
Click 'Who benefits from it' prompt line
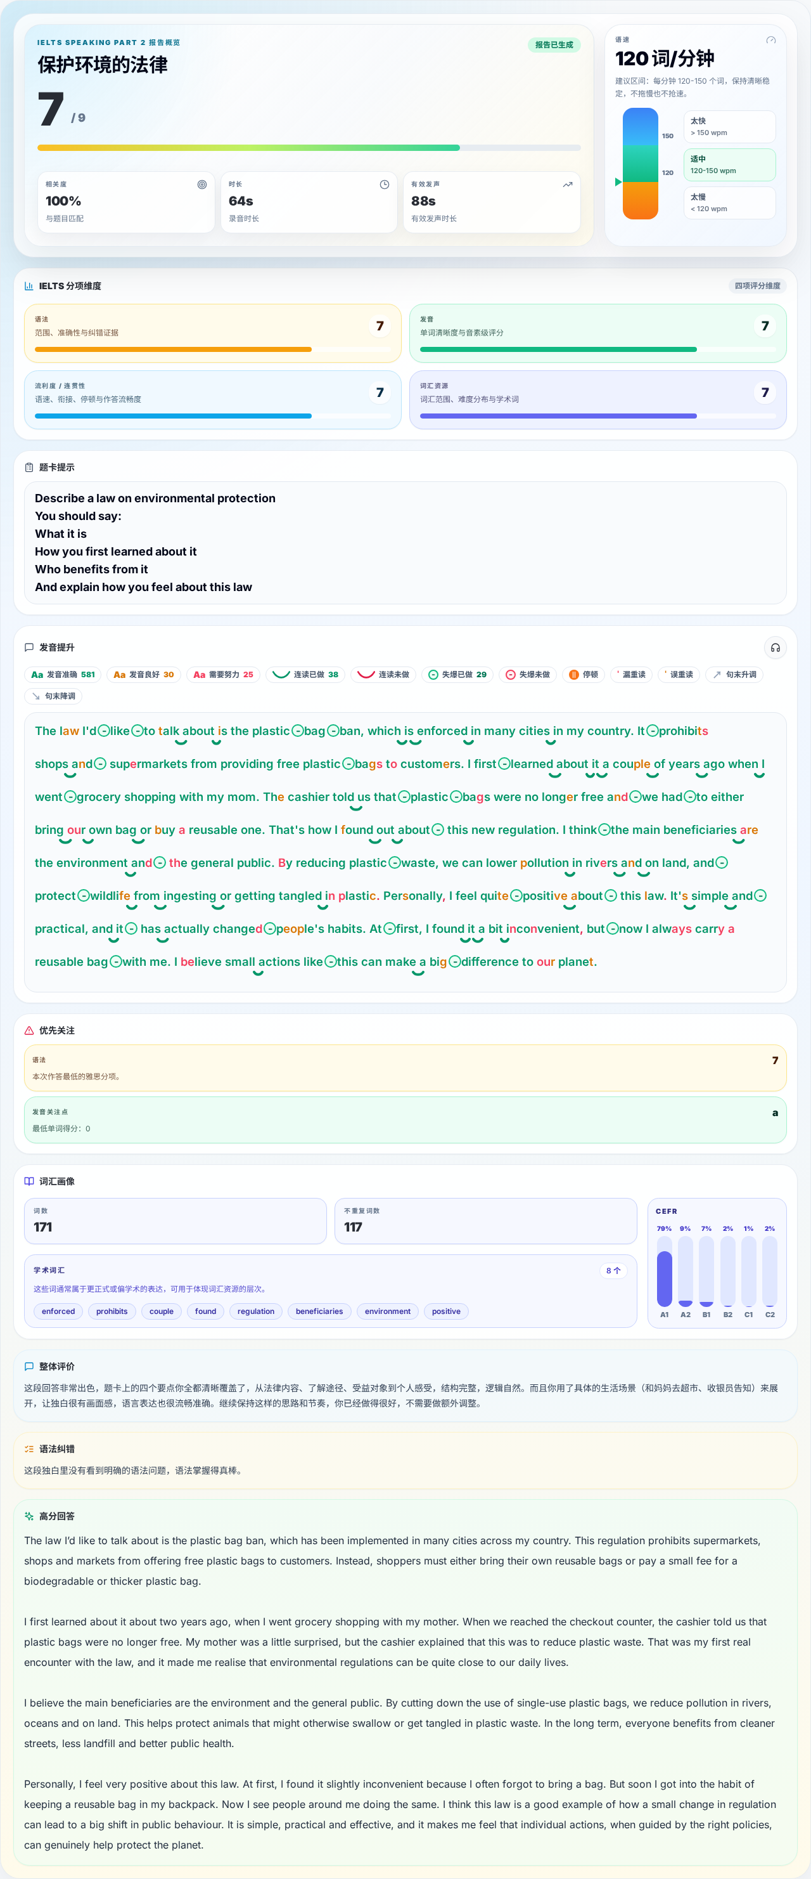click(91, 569)
